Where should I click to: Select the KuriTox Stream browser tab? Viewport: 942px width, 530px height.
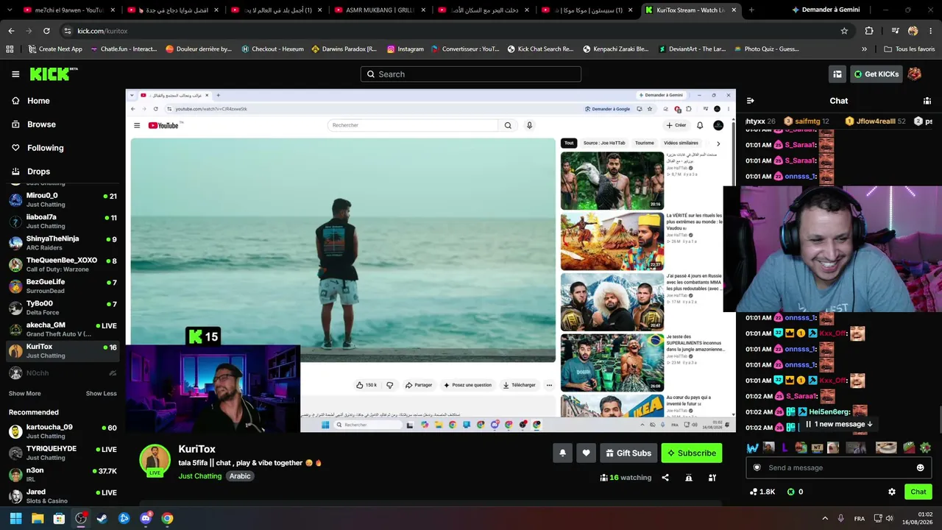click(690, 10)
